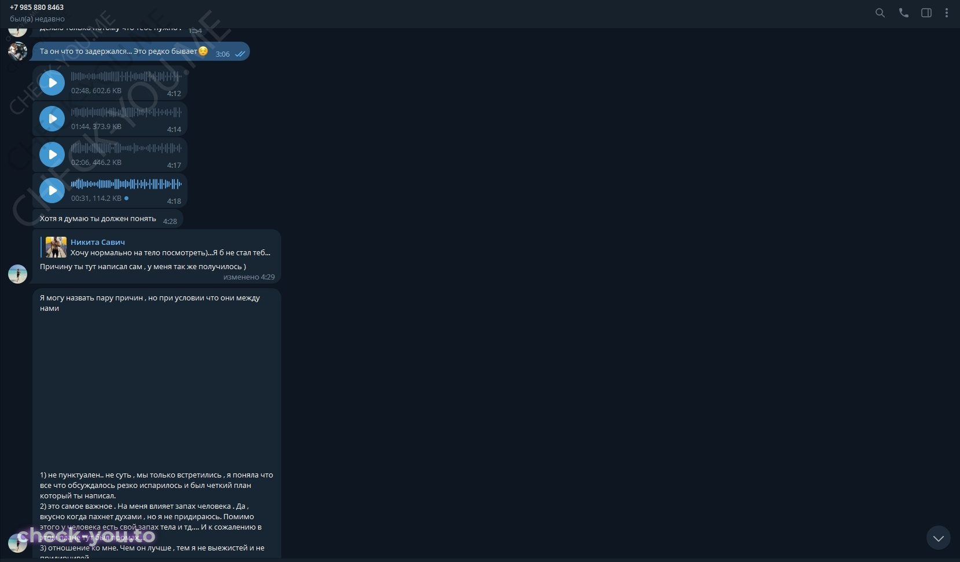Click avatar beside 'Причину ты тут написал' message
The height and width of the screenshot is (562, 960).
(x=17, y=274)
